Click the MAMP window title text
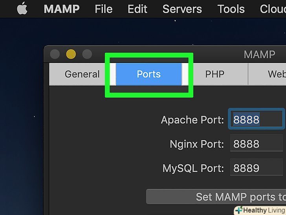 259,54
